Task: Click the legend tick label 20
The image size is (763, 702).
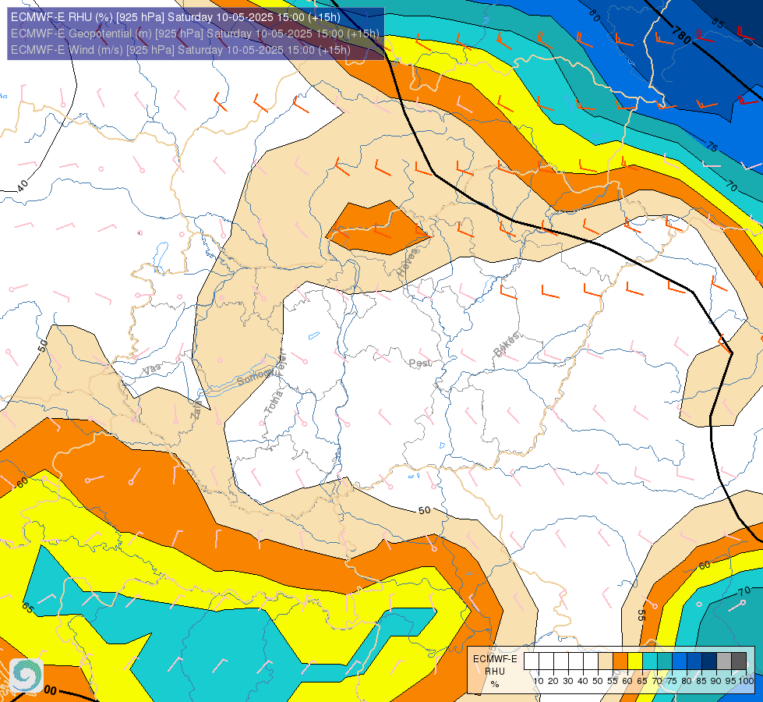Action: (553, 681)
